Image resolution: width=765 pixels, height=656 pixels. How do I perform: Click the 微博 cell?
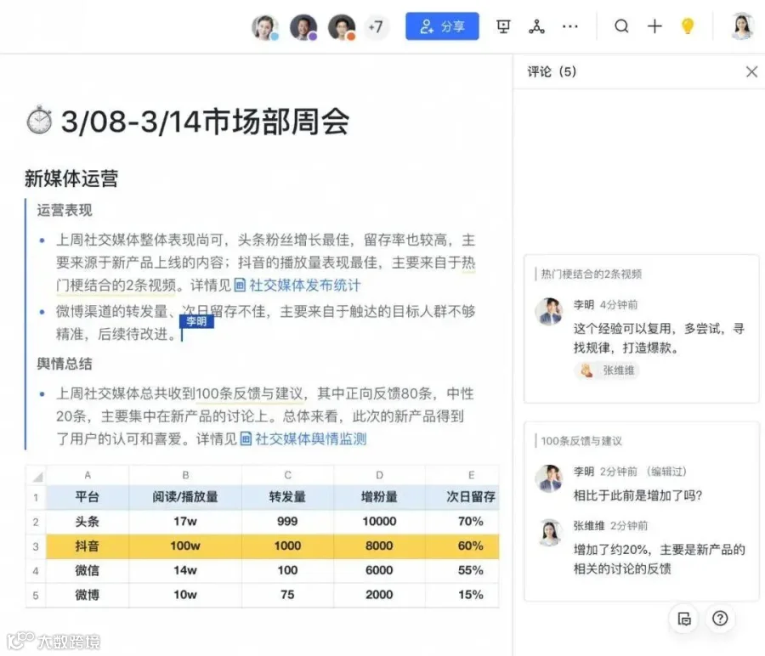point(88,595)
